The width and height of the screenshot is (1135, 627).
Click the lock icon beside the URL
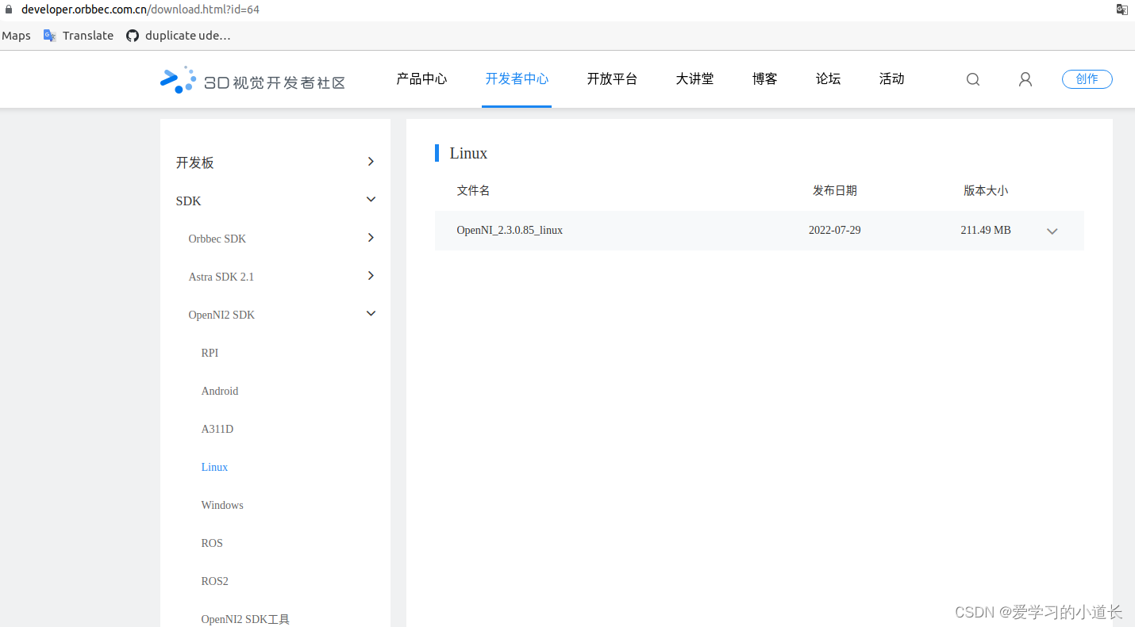[9, 10]
